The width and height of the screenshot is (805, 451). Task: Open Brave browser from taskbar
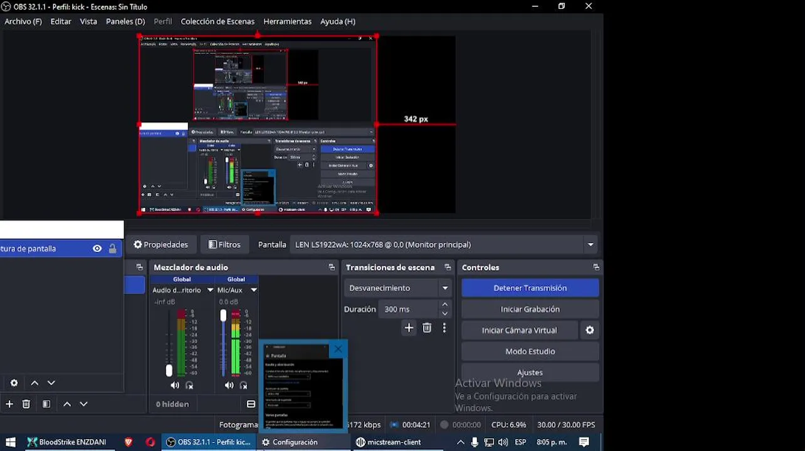[x=129, y=442]
